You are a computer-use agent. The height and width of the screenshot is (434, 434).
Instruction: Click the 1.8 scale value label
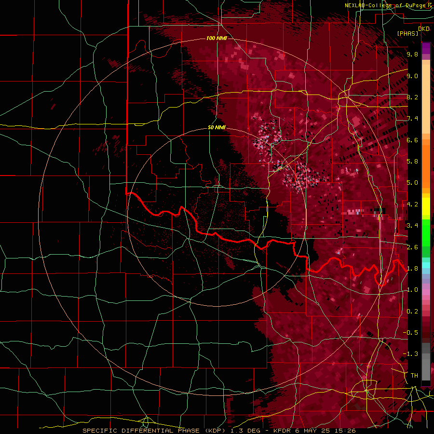point(412,269)
